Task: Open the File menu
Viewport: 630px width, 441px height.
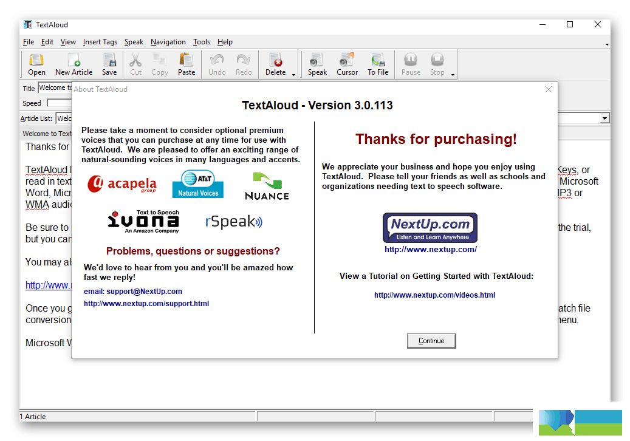Action: (29, 42)
